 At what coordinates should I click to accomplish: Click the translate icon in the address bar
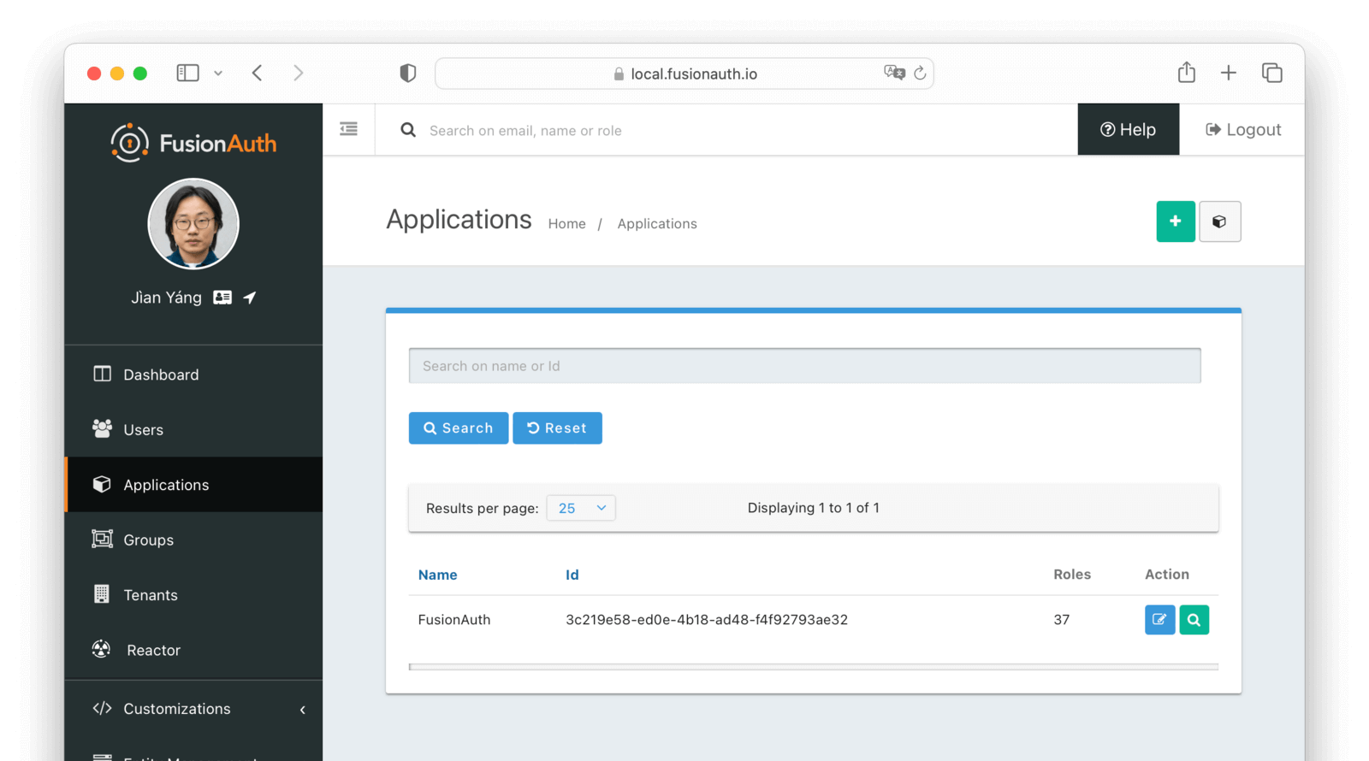click(x=894, y=73)
